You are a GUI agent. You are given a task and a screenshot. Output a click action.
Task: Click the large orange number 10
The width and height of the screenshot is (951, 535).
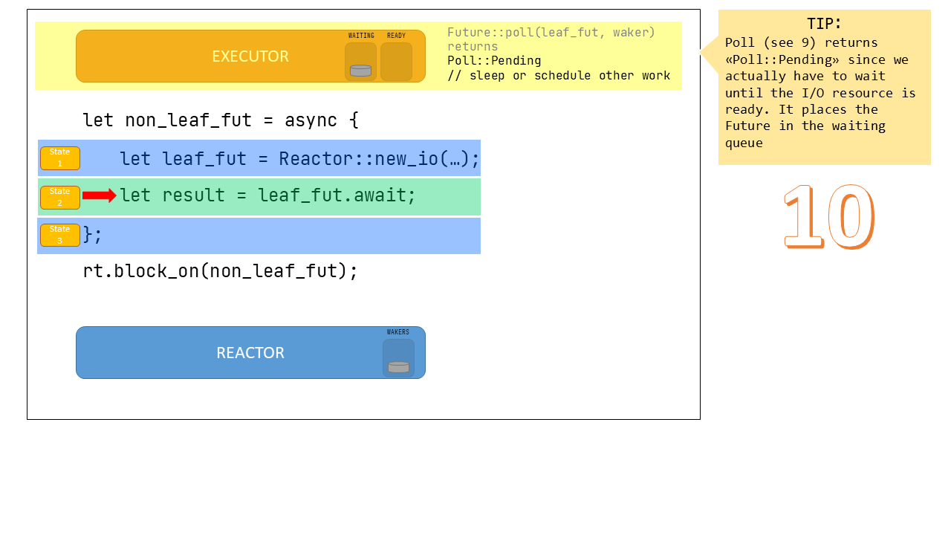pos(828,218)
